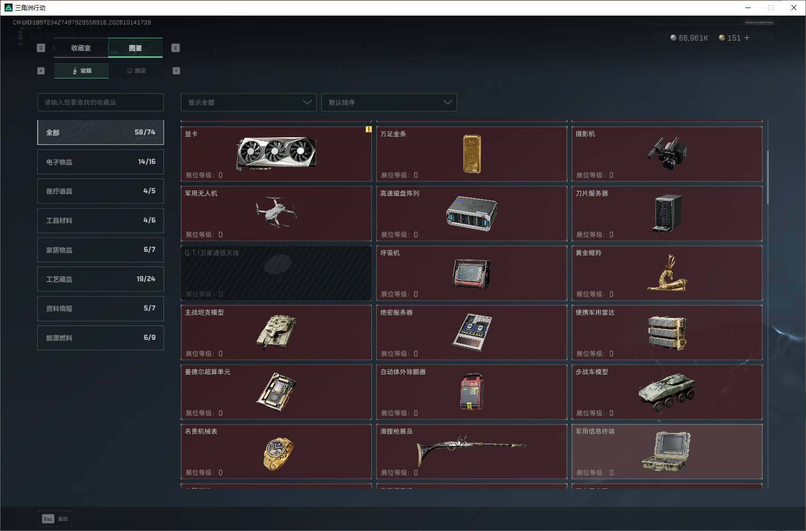The image size is (806, 531).
Task: Switch to the 收藏室 tab
Action: coord(81,48)
